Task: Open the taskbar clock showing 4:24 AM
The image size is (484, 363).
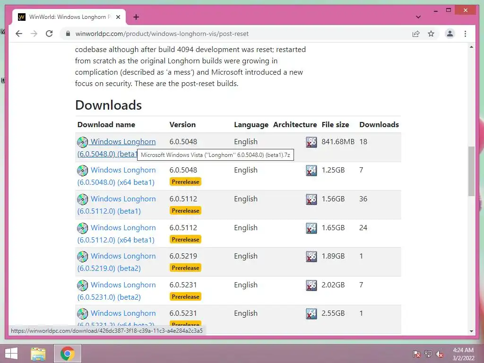Action: click(x=463, y=354)
